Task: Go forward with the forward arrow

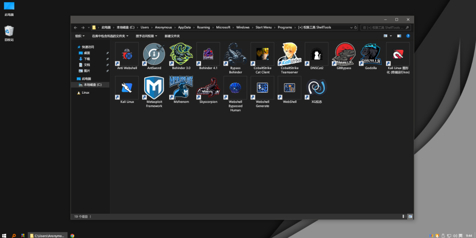Action: point(82,27)
